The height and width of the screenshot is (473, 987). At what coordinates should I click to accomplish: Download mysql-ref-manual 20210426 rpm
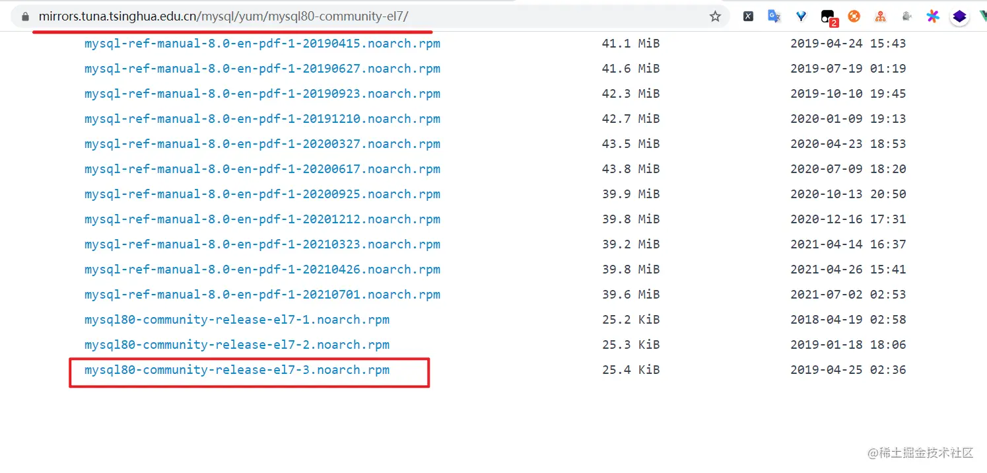262,270
